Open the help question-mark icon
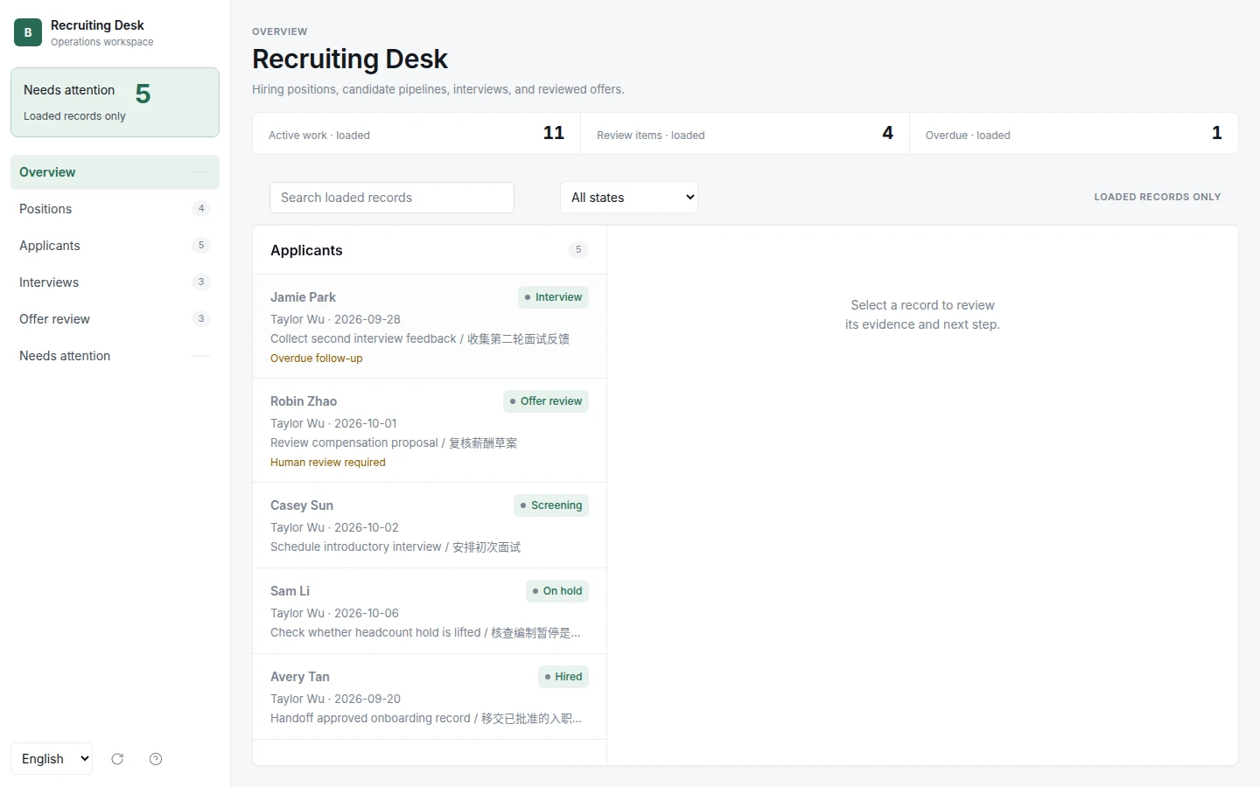 coord(156,759)
